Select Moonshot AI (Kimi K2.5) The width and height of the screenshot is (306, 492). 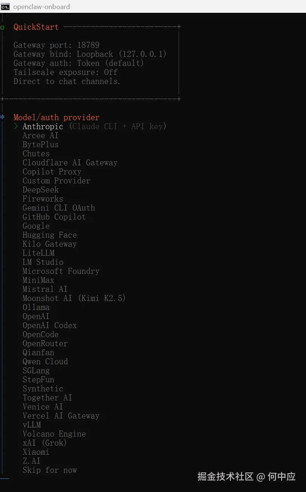[74, 298]
